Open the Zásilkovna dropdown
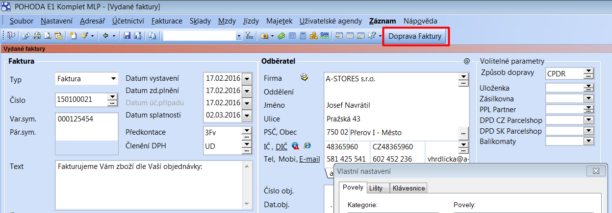Viewport: 612px width, 213px height. tap(588, 98)
